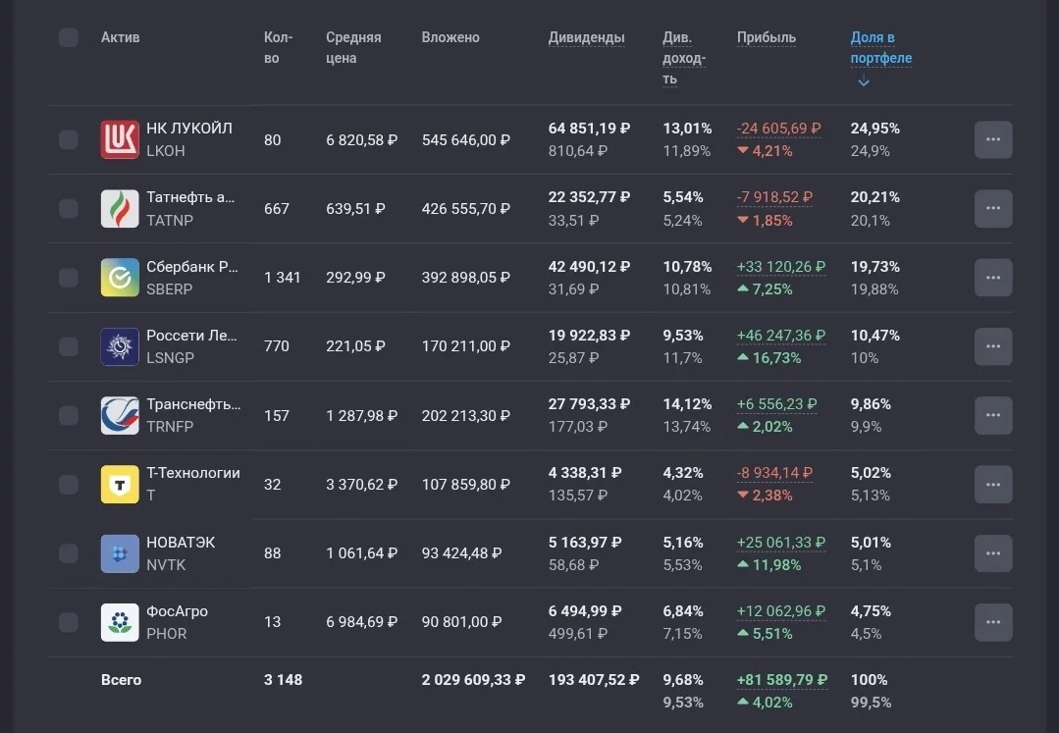Click the Transneft dividend yield 14,12%
Screen dimensions: 1059x733
687,404
